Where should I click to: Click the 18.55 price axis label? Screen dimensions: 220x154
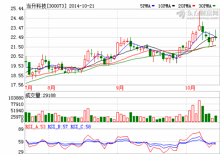(x=17, y=76)
